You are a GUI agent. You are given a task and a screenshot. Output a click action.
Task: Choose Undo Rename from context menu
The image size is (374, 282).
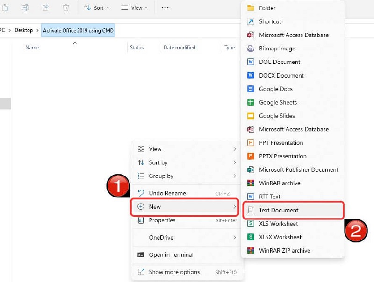[x=187, y=193]
